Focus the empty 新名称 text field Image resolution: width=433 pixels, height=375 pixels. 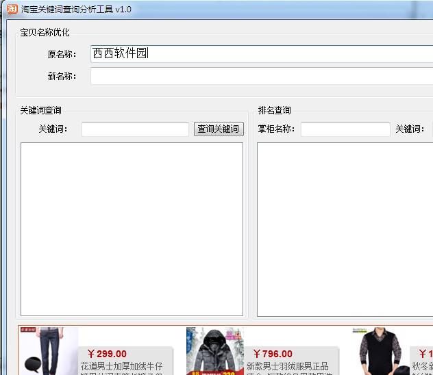(260, 76)
